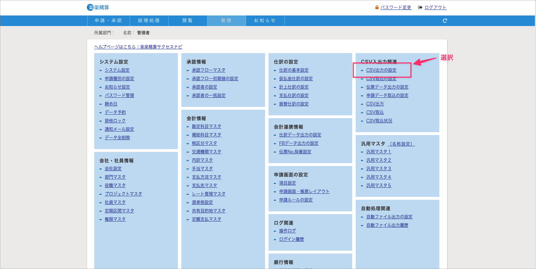Open 計上仕訳の設定

[x=294, y=87]
